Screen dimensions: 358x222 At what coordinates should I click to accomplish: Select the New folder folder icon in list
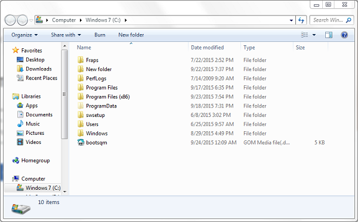point(81,69)
